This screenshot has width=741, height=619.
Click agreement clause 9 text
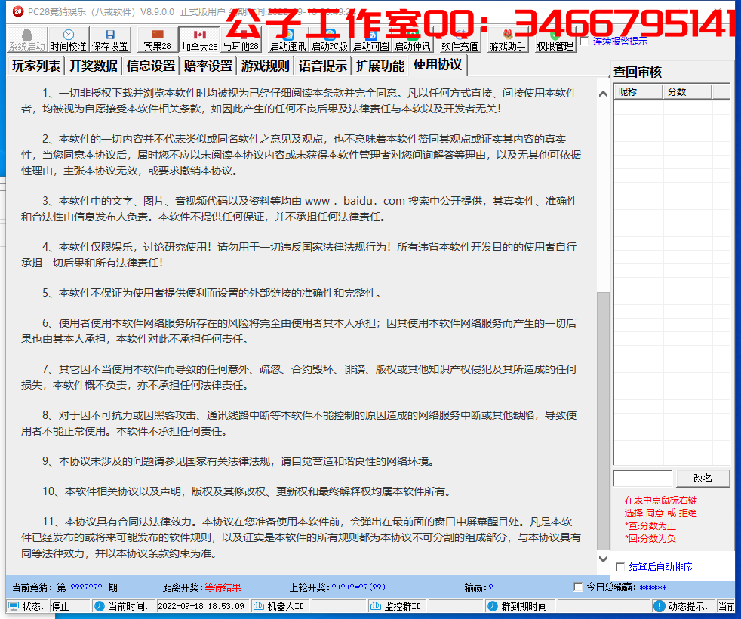pos(238,461)
